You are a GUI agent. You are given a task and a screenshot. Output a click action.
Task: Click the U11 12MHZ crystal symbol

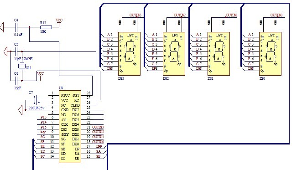[22, 66]
